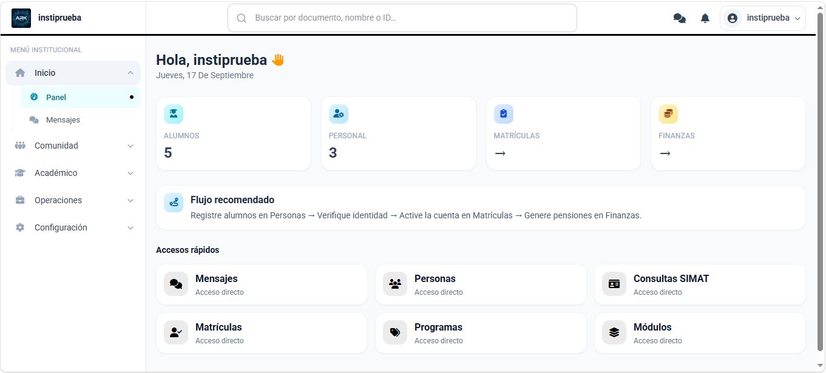Click the Personas quick access icon
The width and height of the screenshot is (826, 373).
395,284
